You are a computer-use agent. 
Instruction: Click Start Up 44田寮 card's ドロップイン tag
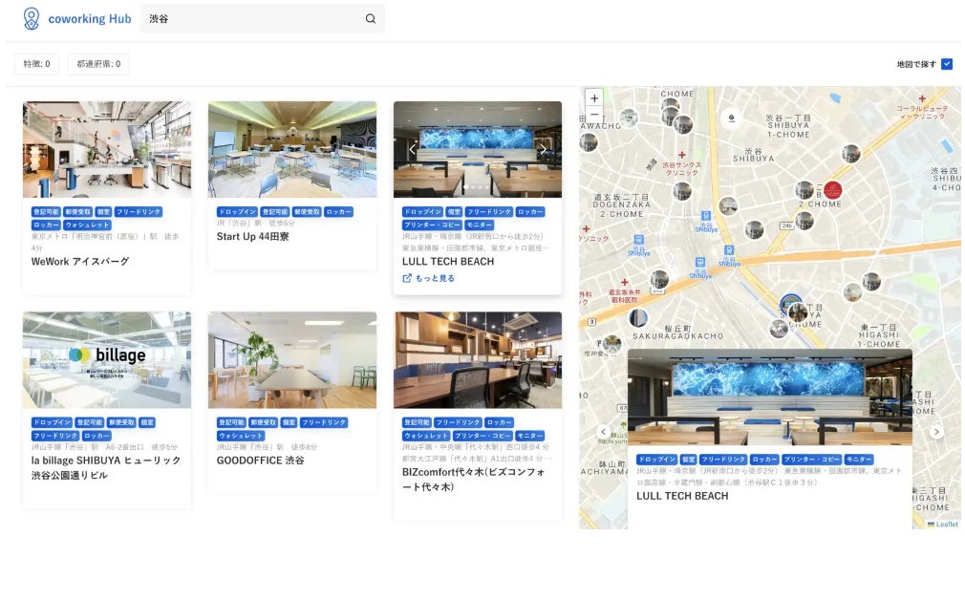237,212
